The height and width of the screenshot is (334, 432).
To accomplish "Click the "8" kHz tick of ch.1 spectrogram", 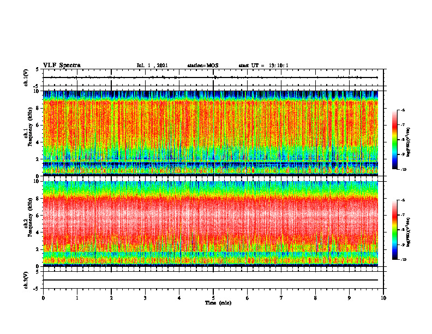I will click(x=38, y=108).
